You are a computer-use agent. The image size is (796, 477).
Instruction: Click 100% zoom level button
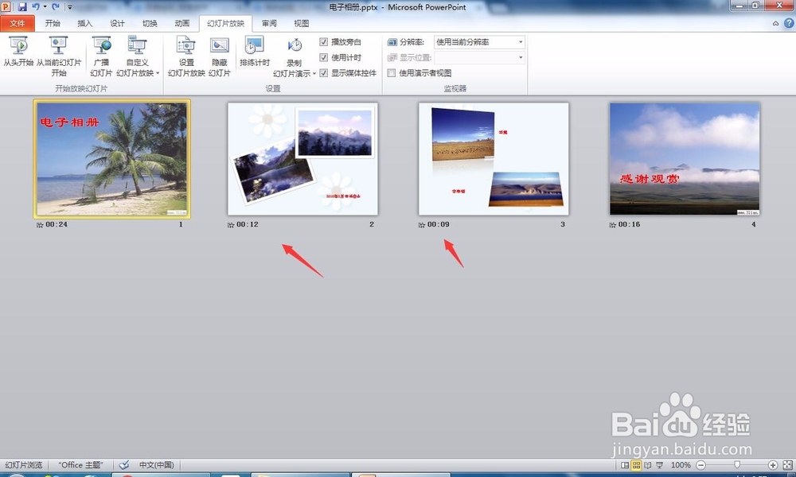(x=681, y=465)
